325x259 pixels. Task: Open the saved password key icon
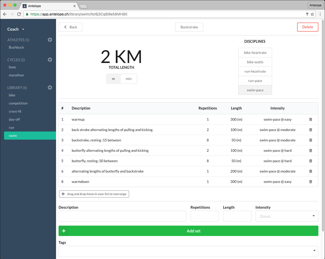(307, 14)
